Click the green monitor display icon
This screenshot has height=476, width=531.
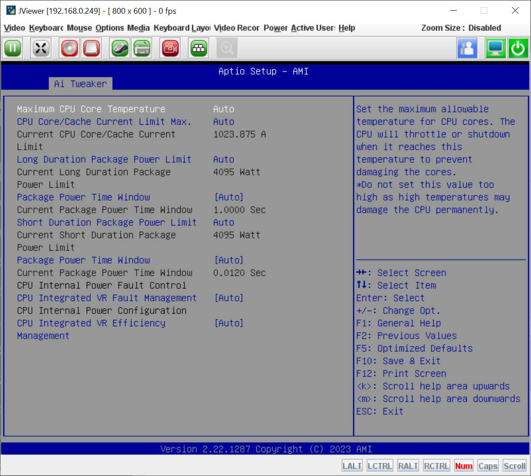point(495,48)
